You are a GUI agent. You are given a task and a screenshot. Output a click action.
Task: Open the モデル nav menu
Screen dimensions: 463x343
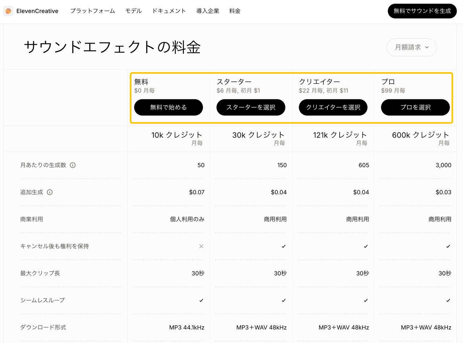tap(133, 11)
